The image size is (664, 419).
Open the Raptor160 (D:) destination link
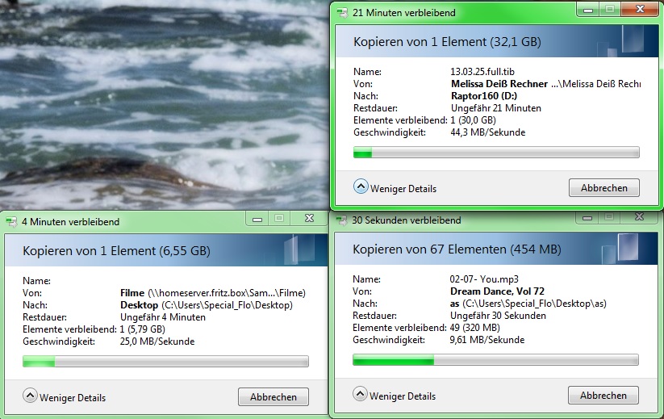click(x=484, y=96)
